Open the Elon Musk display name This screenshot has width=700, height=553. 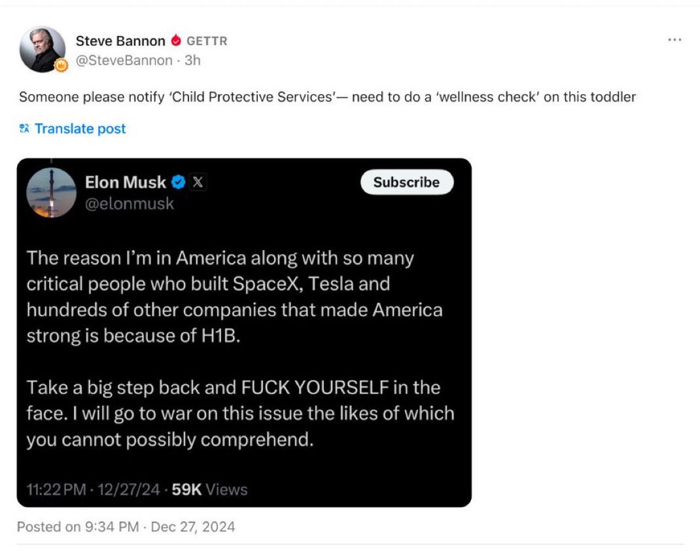(126, 182)
